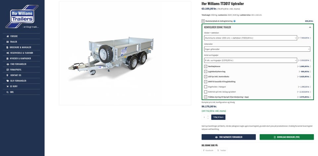Click the cart icon beside Se kurv
This screenshot has width=318, height=156.
point(8,86)
